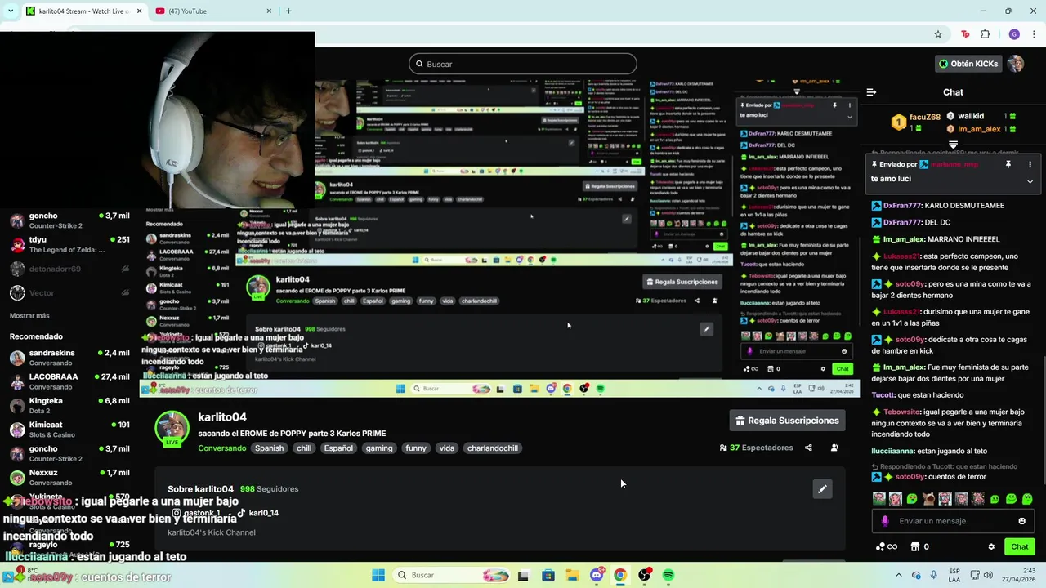Open Chrome extensions puzzle icon
The height and width of the screenshot is (588, 1046).
(x=985, y=34)
